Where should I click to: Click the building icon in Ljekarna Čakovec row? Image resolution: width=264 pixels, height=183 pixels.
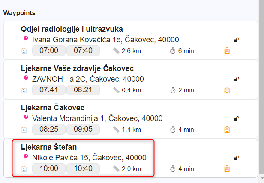click(x=227, y=130)
